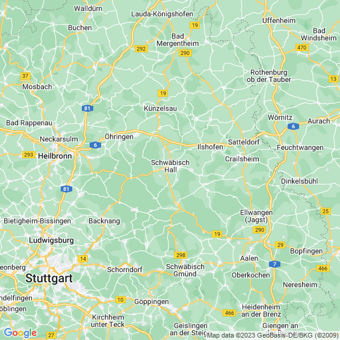This screenshot has width=340, height=340.
Task: Click the 37 road shield above Mosbach
Action: [x=25, y=76]
